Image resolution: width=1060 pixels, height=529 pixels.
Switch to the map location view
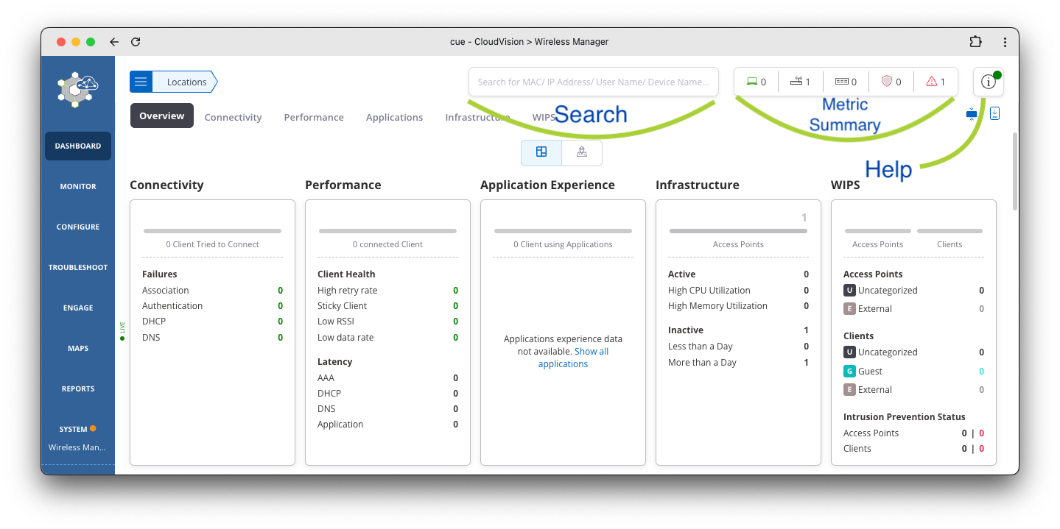coord(582,152)
